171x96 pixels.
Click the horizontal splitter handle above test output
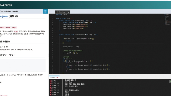[114, 75]
